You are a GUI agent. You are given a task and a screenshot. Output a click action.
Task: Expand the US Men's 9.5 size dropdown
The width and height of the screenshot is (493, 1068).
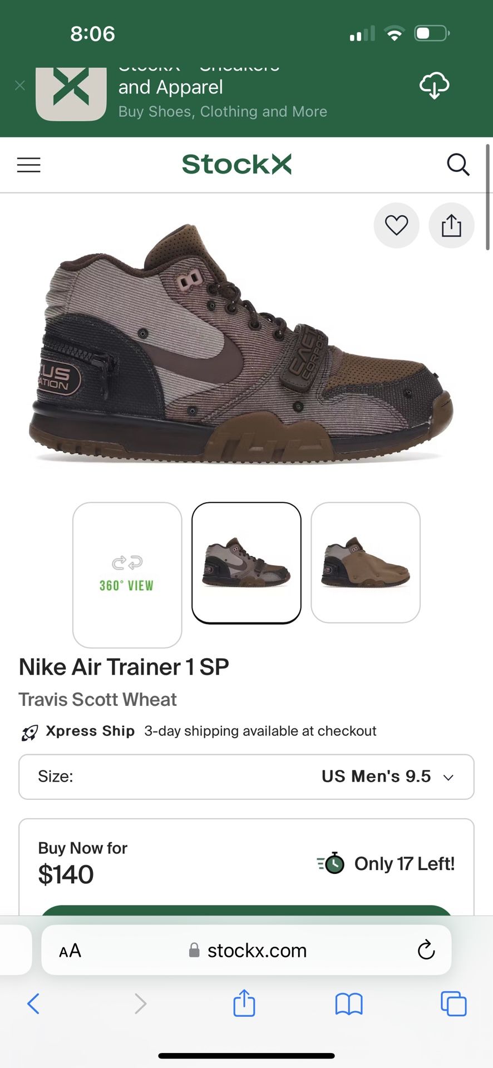[247, 777]
